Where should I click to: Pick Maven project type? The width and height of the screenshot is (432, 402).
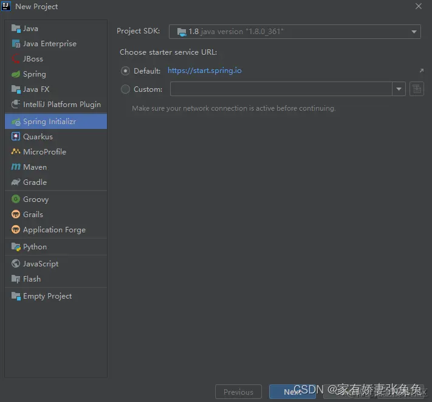coord(56,167)
